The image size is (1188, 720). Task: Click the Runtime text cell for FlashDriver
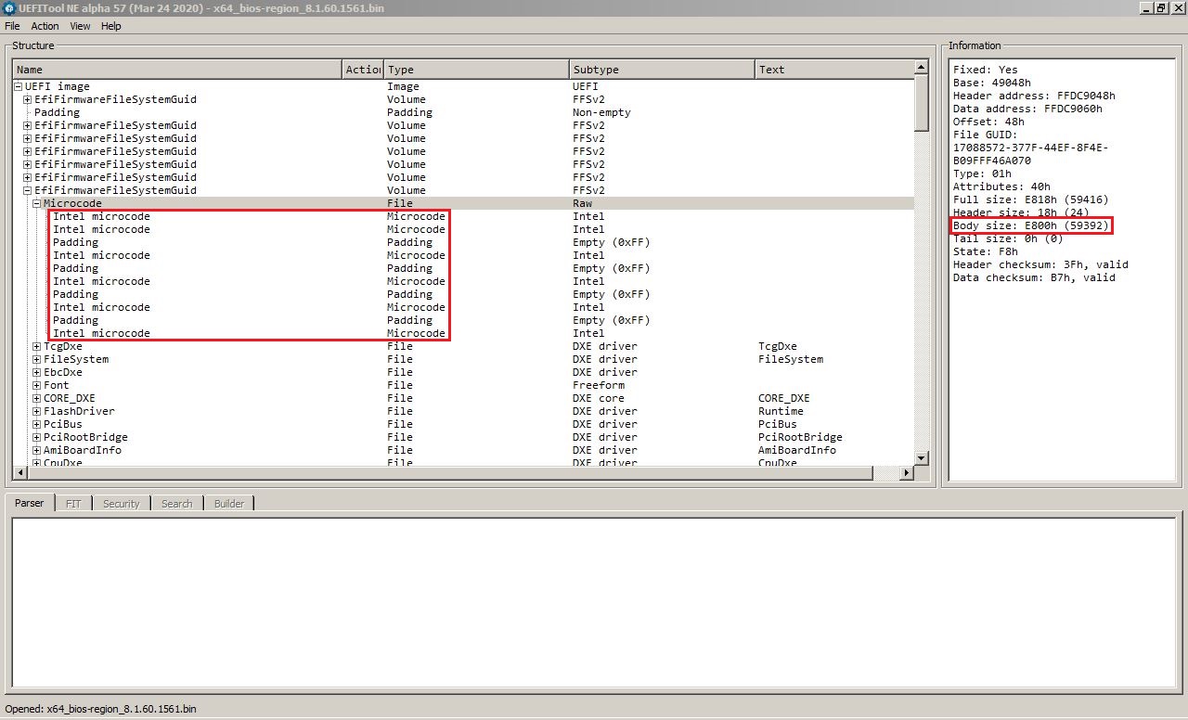coord(781,411)
